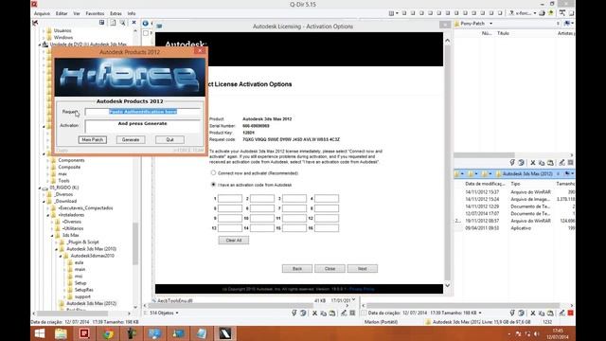Collapse the Autodesk3dsmax2010 folder node
The width and height of the screenshot is (606, 341).
point(61,256)
